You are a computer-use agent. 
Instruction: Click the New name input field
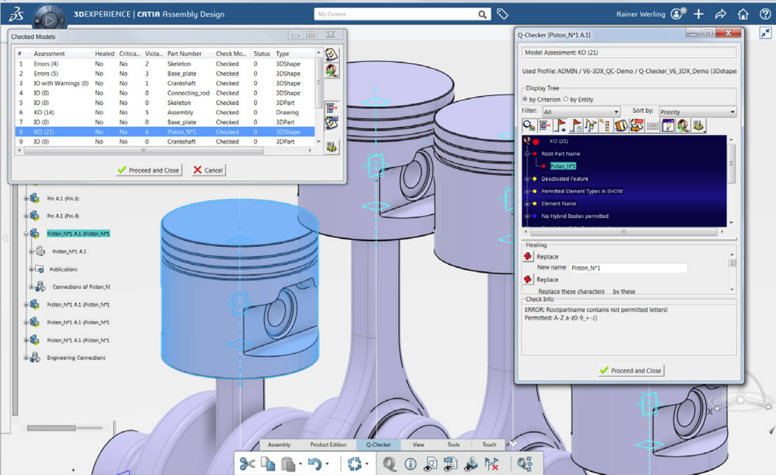click(x=628, y=268)
